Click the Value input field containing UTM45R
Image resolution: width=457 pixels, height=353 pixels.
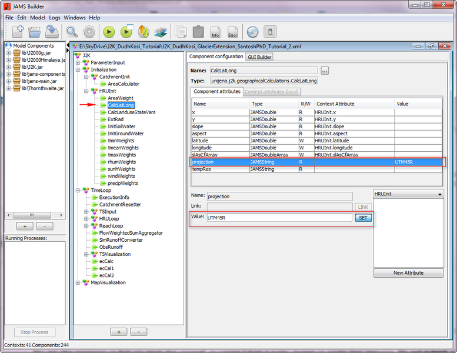click(x=279, y=218)
